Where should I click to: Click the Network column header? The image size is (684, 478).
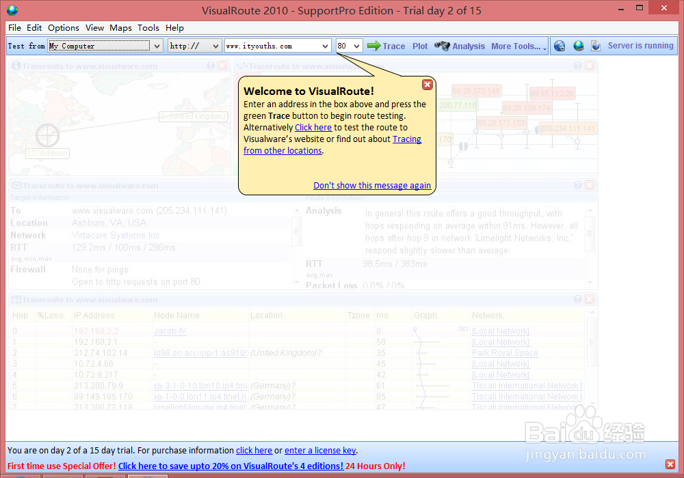click(x=487, y=315)
